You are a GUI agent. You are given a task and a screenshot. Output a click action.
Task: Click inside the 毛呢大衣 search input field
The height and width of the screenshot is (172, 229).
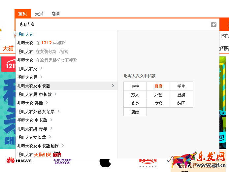click(x=112, y=24)
